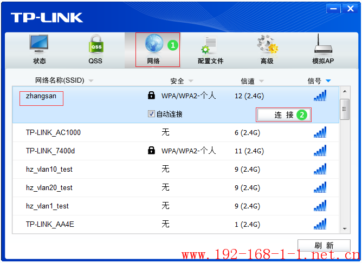The width and height of the screenshot is (362, 263).
Task: Switch to the QSS tab label
Action: point(95,61)
